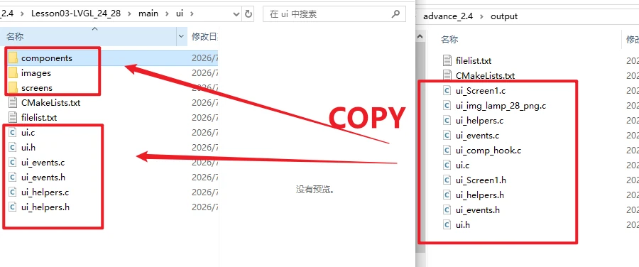Select the ui_Screen1.h file name
The height and width of the screenshot is (267, 639).
[481, 180]
